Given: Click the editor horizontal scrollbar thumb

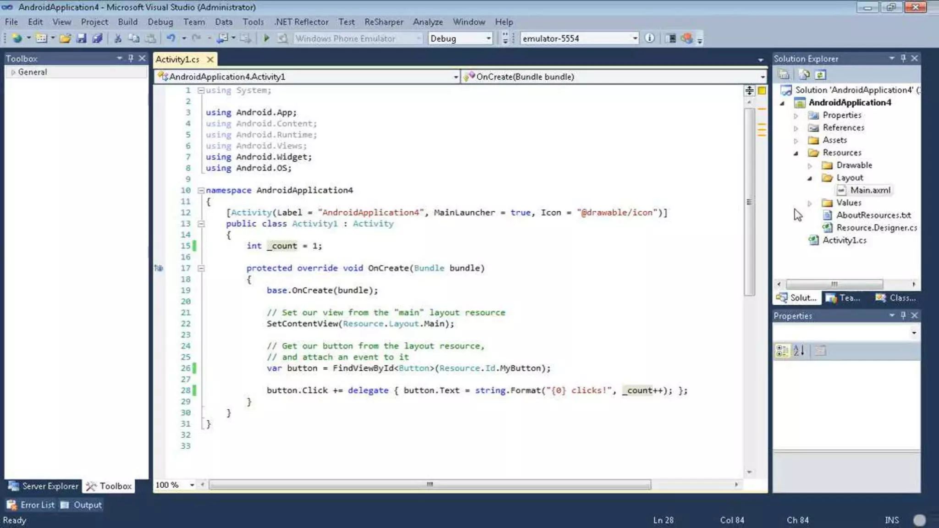Looking at the screenshot, I should 429,484.
